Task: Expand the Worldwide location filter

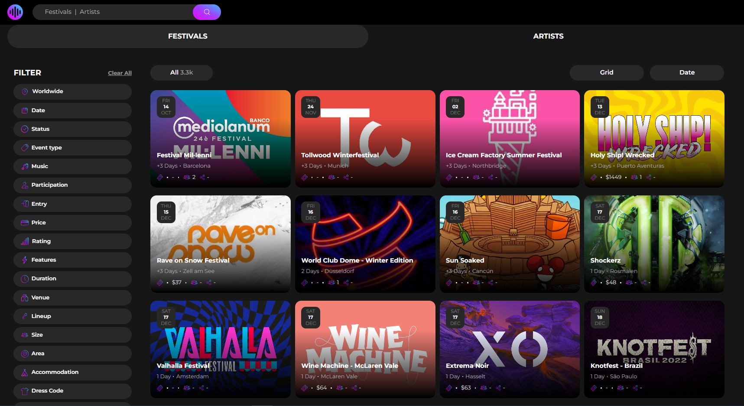Action: (72, 92)
